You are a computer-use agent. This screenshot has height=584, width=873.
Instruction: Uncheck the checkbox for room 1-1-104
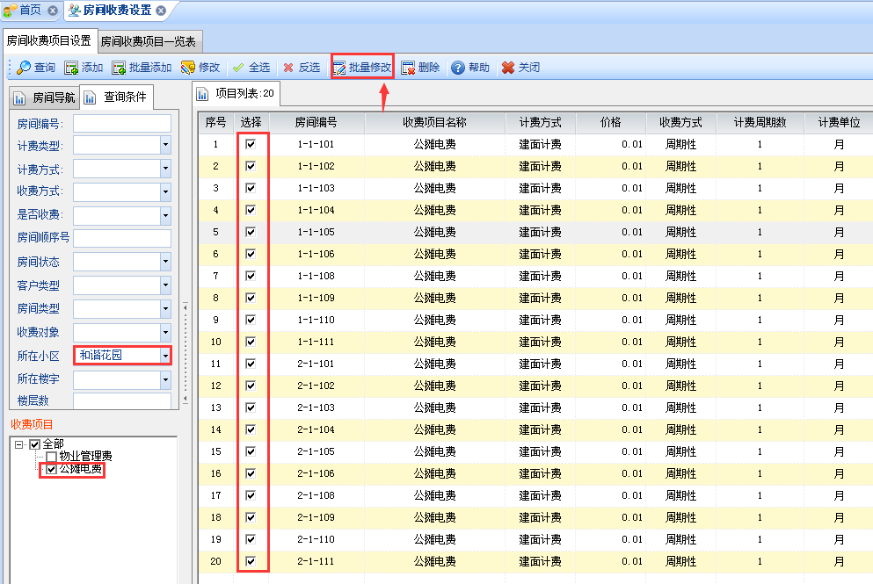click(251, 210)
